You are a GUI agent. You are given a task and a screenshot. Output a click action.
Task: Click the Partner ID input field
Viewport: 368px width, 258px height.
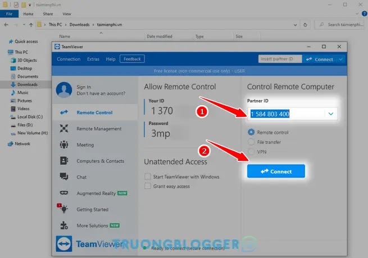(287, 114)
